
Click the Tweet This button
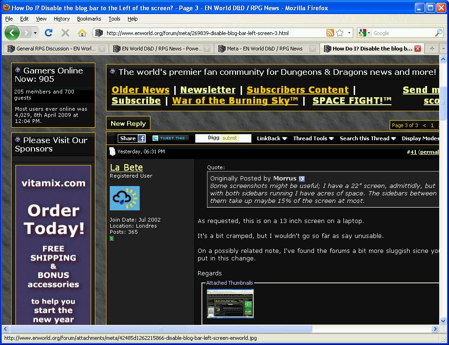(171, 138)
